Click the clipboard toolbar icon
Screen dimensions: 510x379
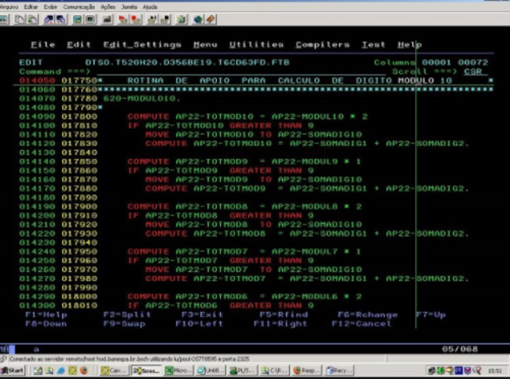click(182, 19)
